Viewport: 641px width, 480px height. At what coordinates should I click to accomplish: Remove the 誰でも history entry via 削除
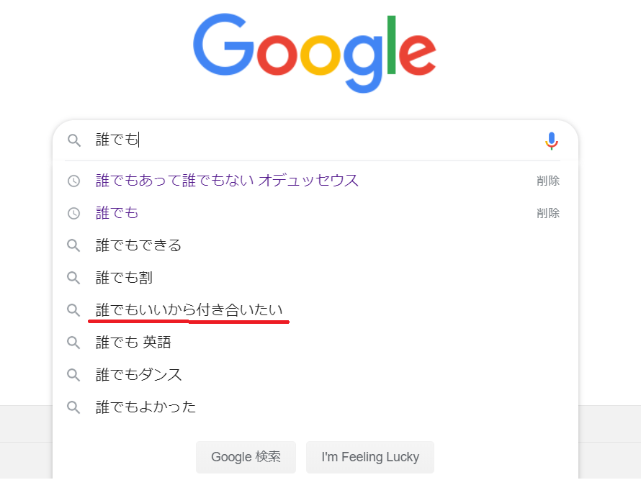[x=547, y=213]
